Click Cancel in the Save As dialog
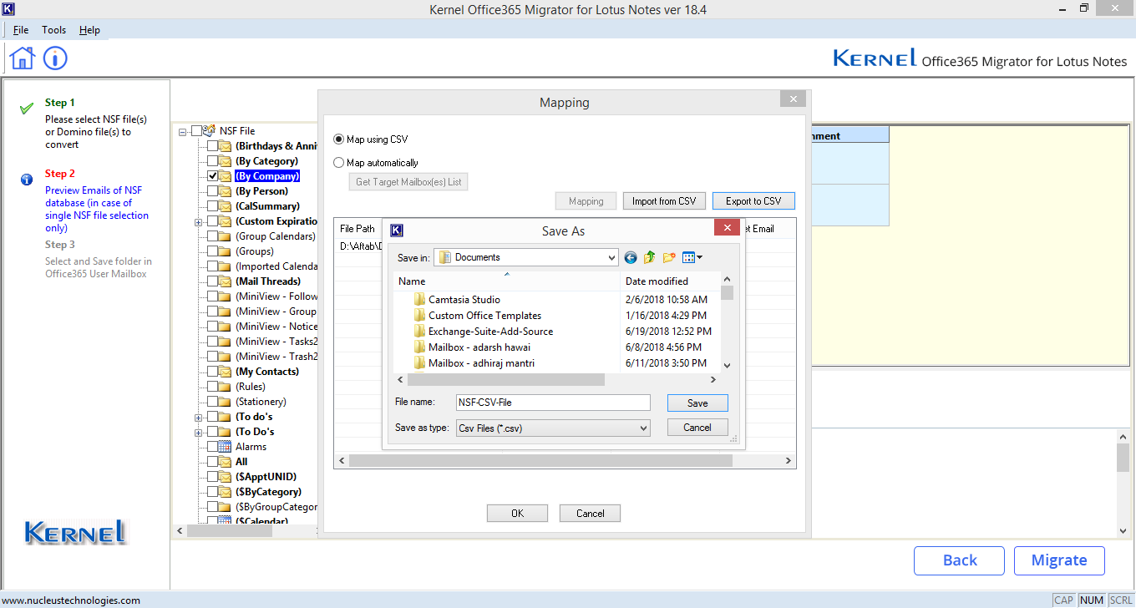This screenshot has height=608, width=1136. pos(697,428)
